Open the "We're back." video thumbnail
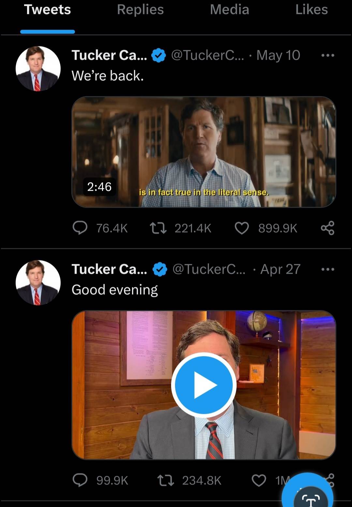Viewport: 352px width, 507px height. [204, 152]
